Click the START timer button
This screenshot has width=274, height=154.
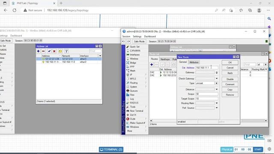(x=258, y=149)
